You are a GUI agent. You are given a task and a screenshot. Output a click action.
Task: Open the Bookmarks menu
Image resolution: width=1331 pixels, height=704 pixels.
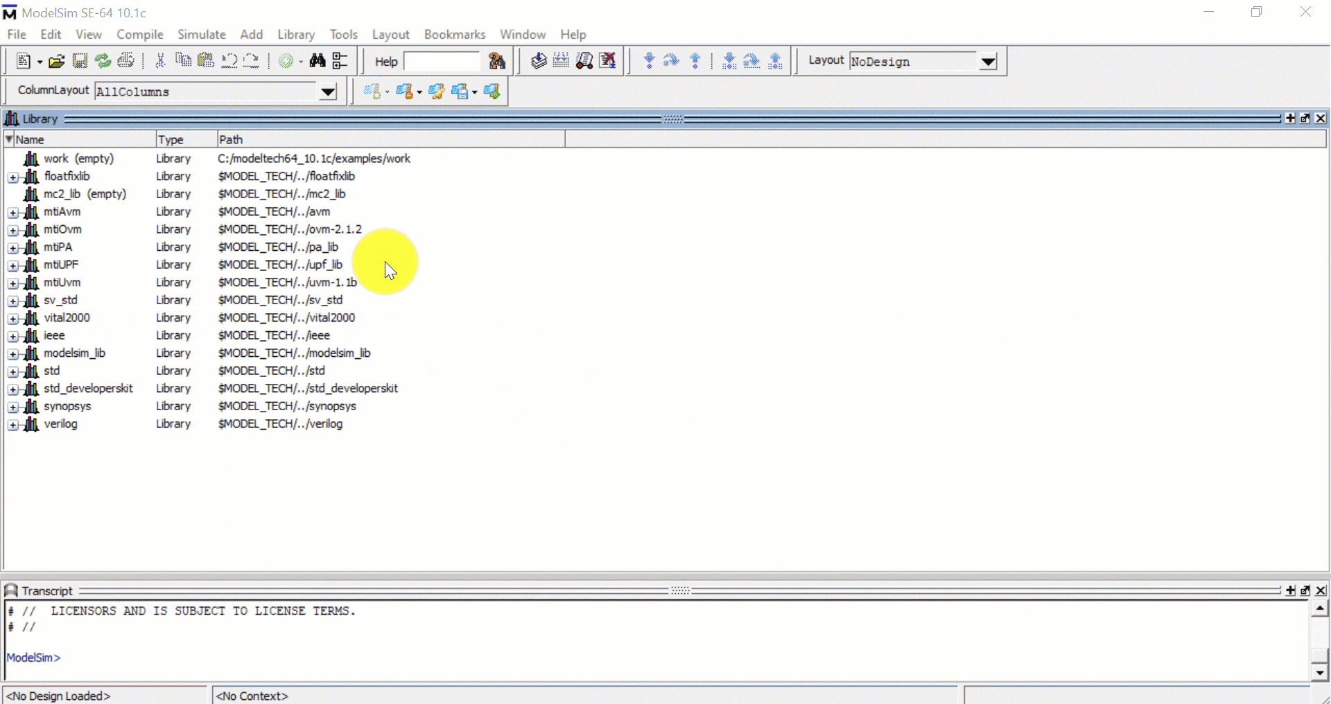coord(455,35)
